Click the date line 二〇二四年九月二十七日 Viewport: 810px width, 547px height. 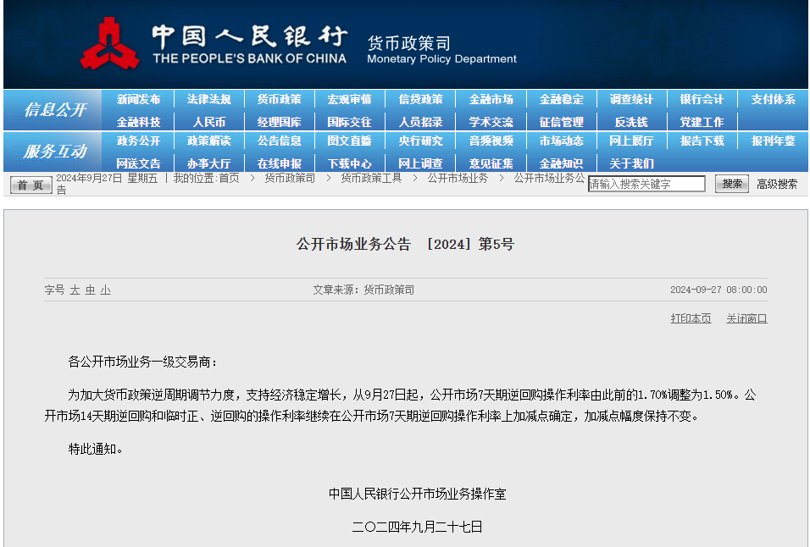417,527
